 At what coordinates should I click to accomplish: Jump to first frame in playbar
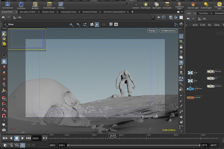click(5, 138)
